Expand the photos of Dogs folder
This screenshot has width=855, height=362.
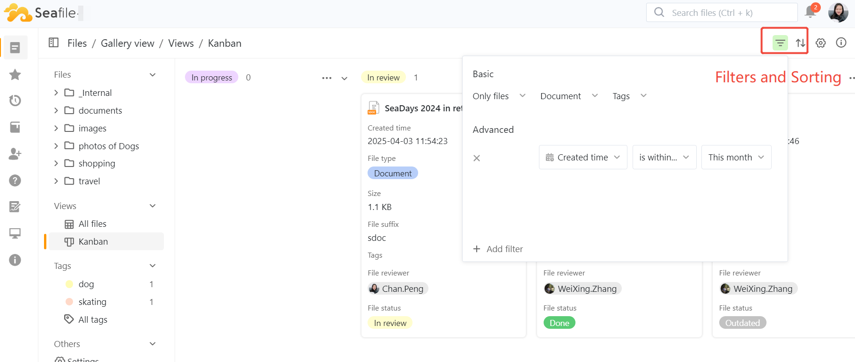56,146
